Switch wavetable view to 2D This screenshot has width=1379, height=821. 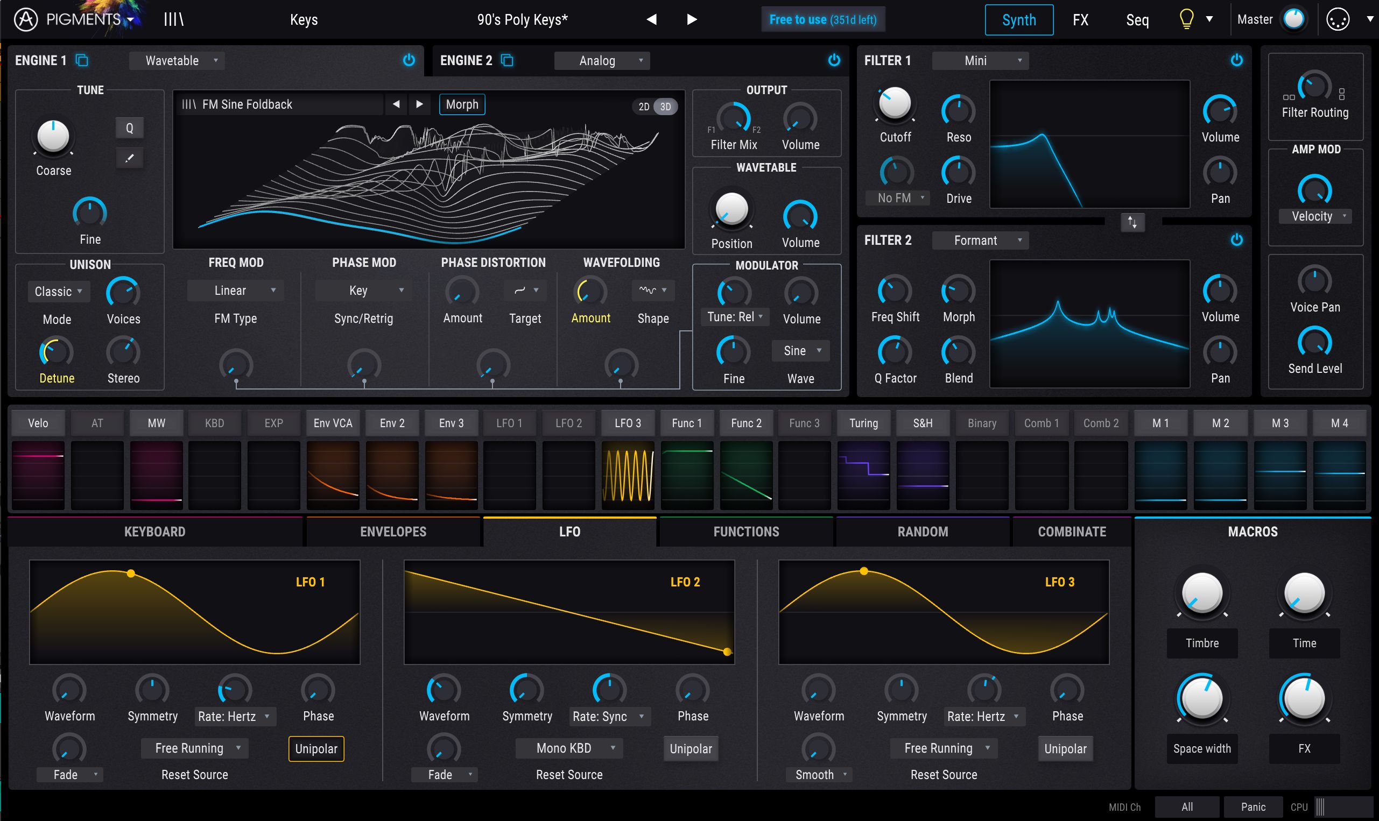tap(644, 106)
